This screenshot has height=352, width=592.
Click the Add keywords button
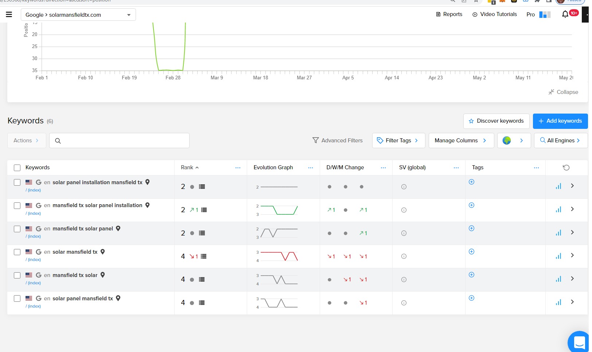click(x=560, y=121)
